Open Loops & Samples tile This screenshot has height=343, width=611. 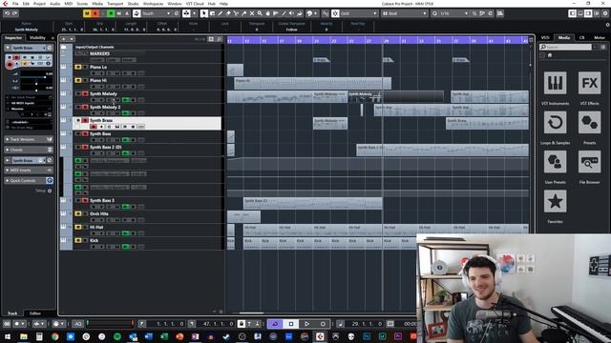555,123
